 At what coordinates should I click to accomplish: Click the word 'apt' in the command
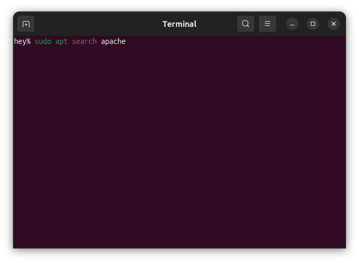point(61,41)
